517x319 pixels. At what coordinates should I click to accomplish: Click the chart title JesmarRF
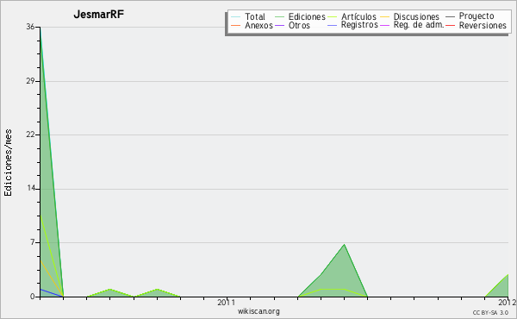pyautogui.click(x=99, y=15)
